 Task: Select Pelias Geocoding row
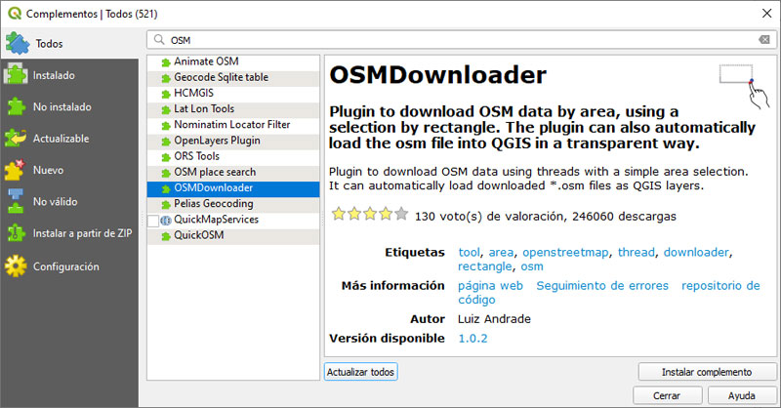pos(233,204)
